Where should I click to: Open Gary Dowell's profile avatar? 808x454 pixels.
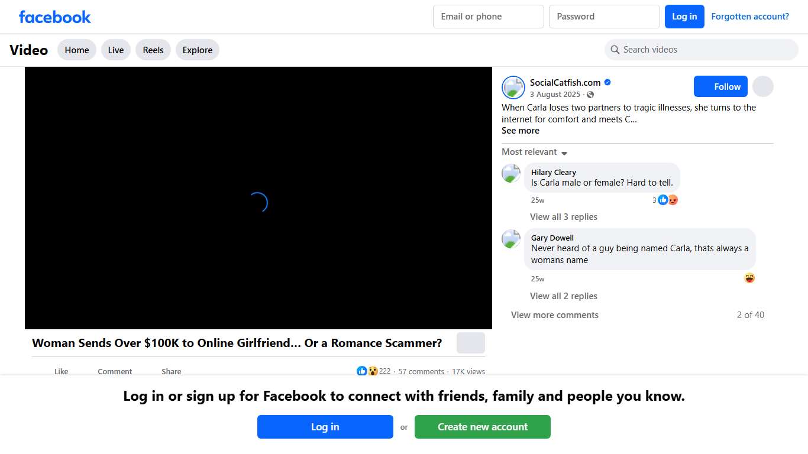511,239
